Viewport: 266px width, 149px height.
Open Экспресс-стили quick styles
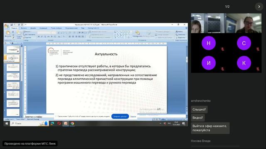(148, 34)
